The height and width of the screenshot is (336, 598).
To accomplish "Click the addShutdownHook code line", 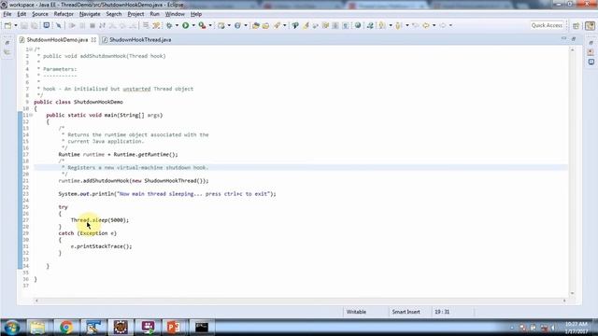I will point(134,181).
